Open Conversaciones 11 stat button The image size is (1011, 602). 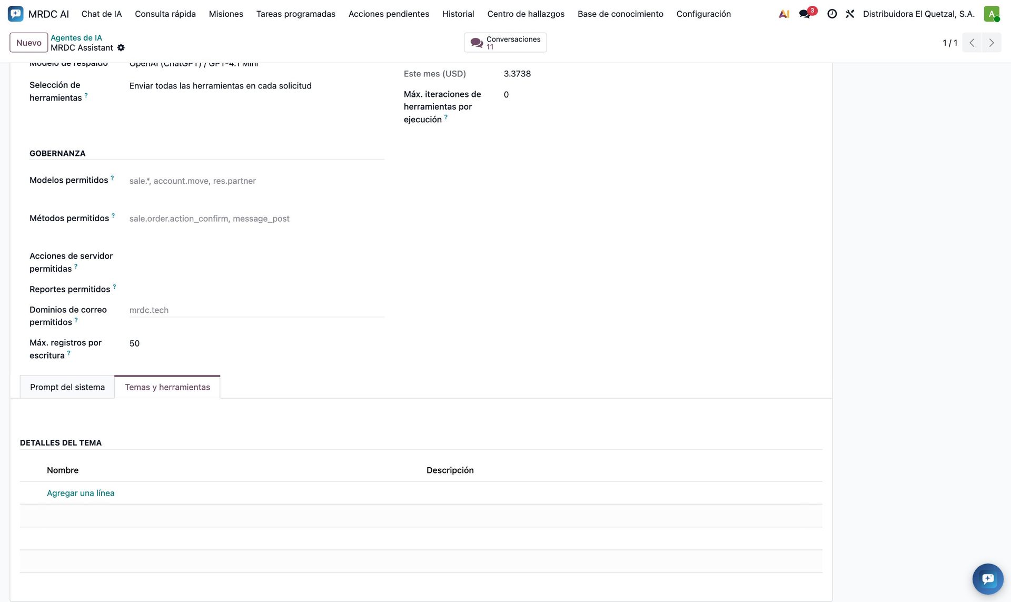pyautogui.click(x=506, y=43)
